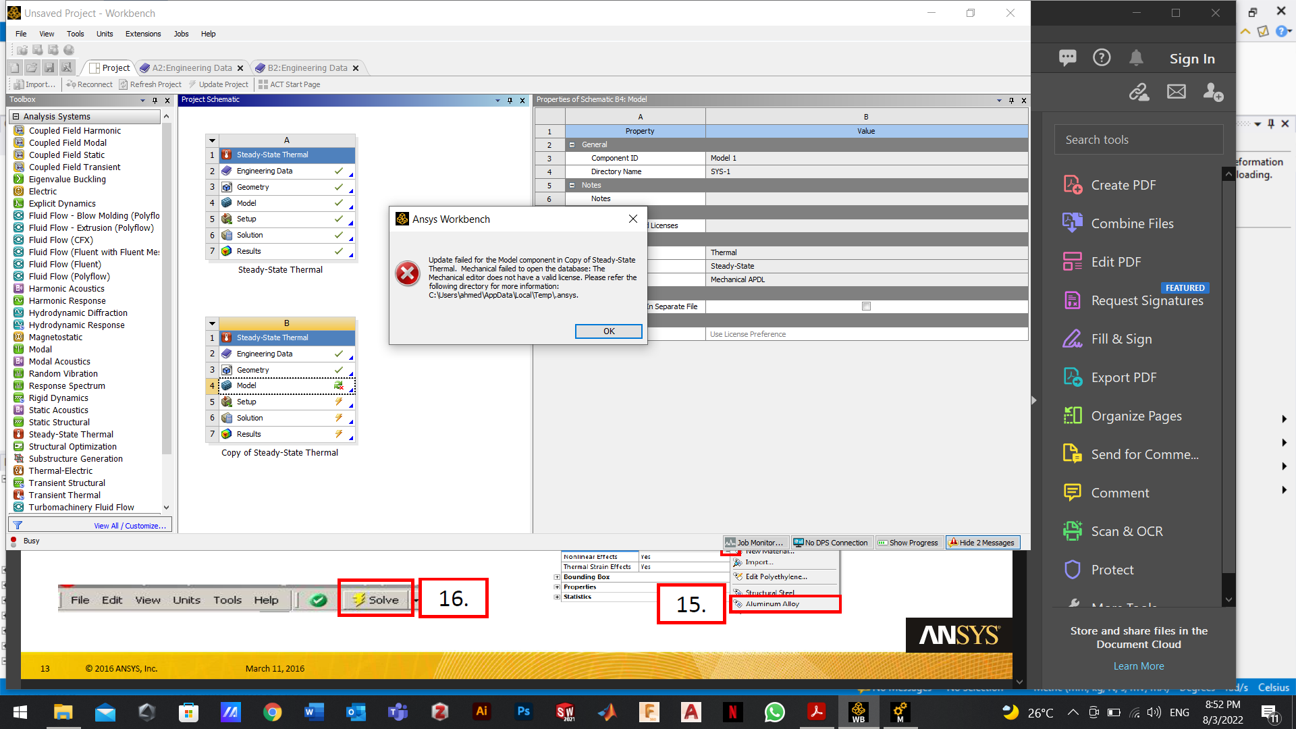Select Static Structural system
The height and width of the screenshot is (729, 1296).
[x=59, y=423]
